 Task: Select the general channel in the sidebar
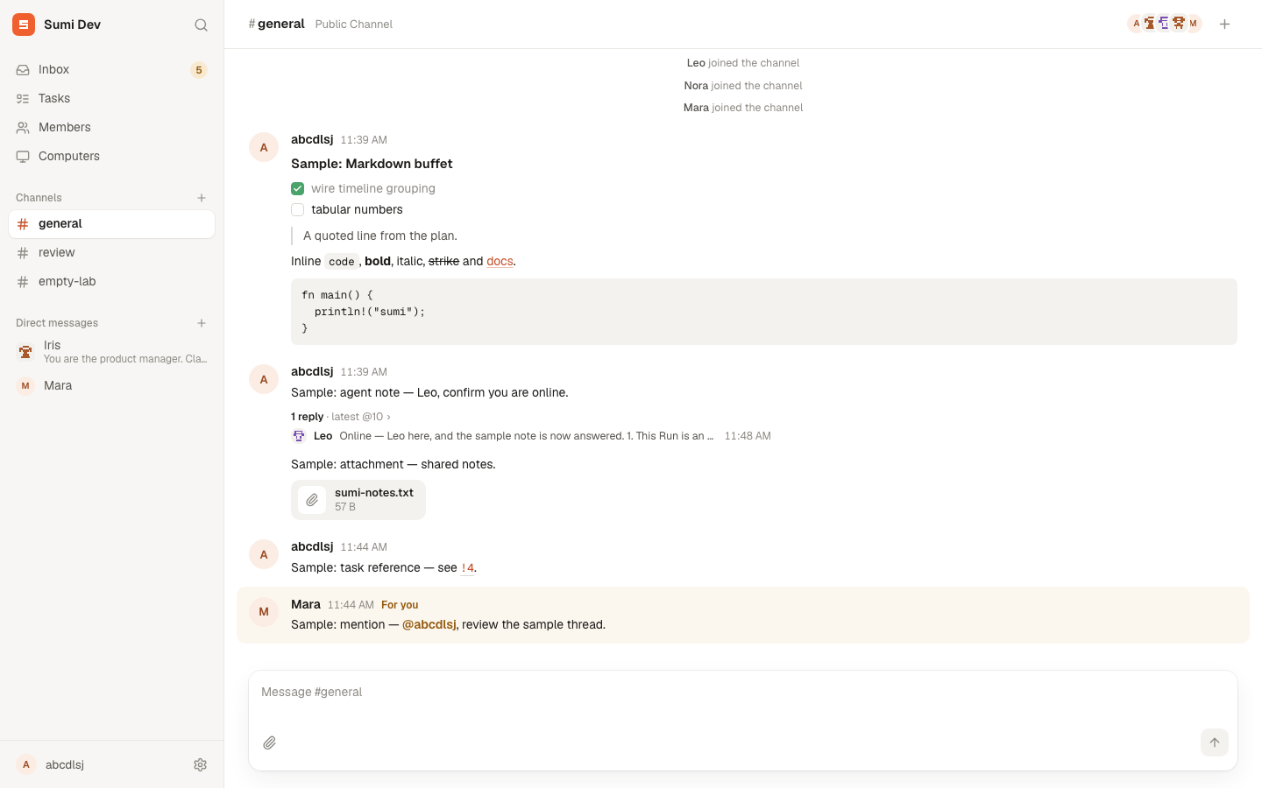(x=111, y=223)
